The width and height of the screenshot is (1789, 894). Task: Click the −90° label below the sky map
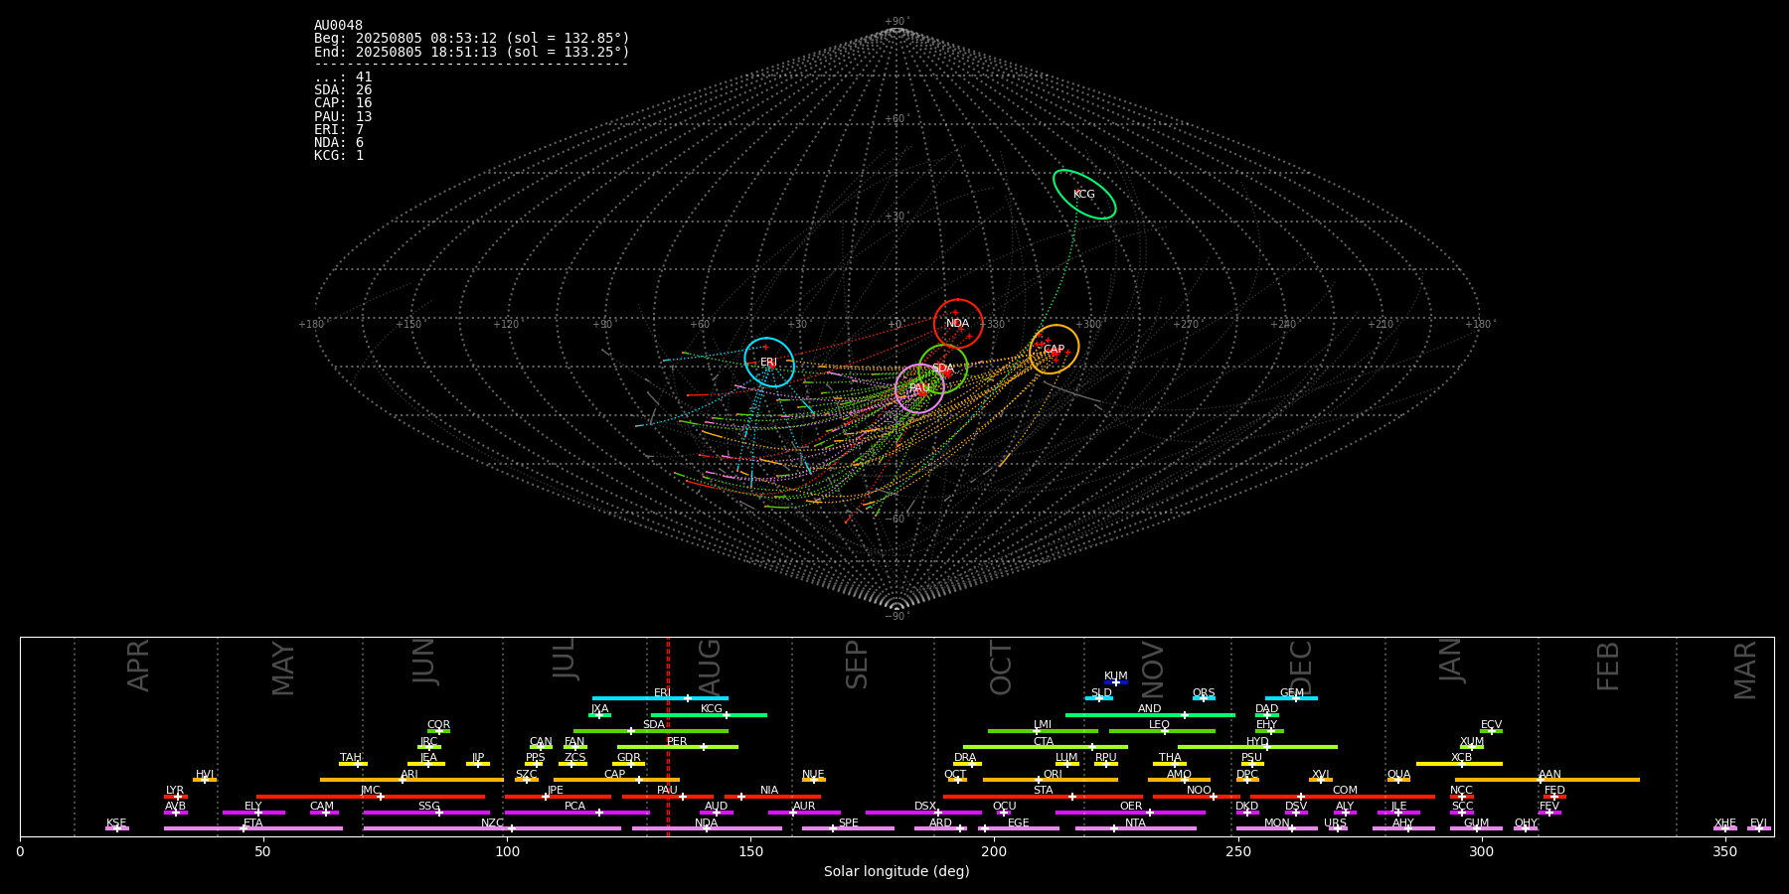click(895, 616)
